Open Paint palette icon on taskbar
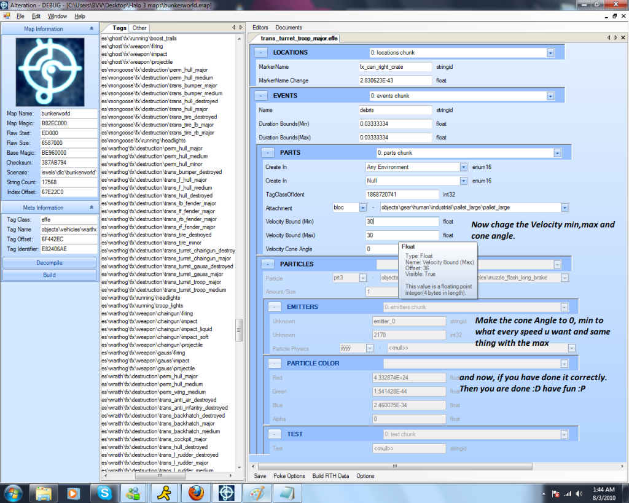This screenshot has height=503, width=629. pyautogui.click(x=257, y=493)
